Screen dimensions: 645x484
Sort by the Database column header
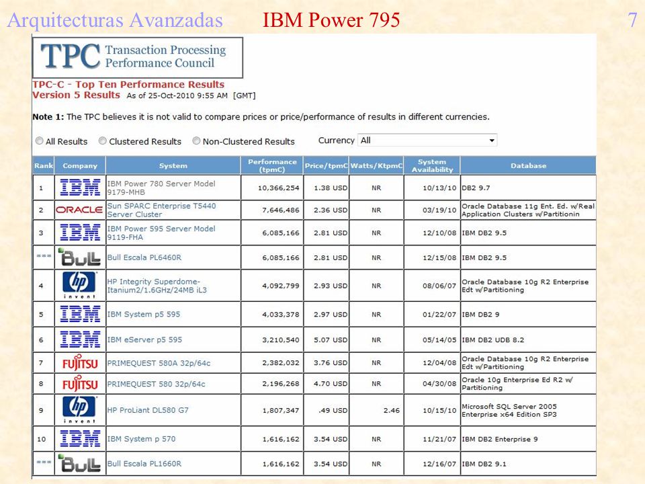point(528,165)
